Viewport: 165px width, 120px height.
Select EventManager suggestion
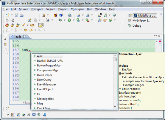point(46,84)
